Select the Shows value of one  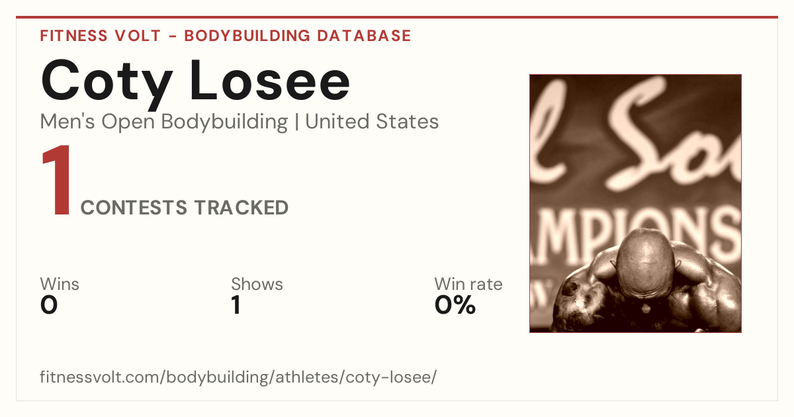(x=236, y=305)
